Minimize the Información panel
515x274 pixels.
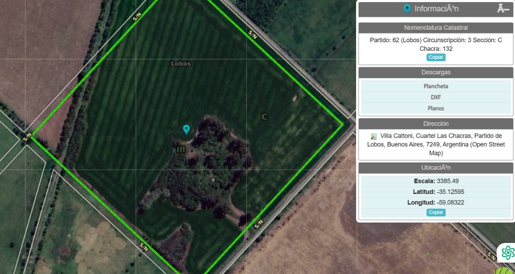pos(503,9)
